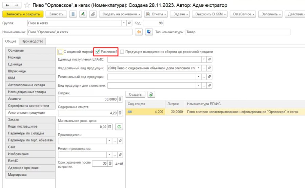Screen dimensions: 305x188
Task: Click Создать button above ЕГАИС table
Action: coord(135,94)
